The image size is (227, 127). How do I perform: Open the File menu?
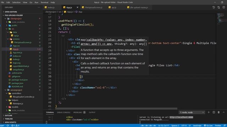pyautogui.click(x=2, y=2)
